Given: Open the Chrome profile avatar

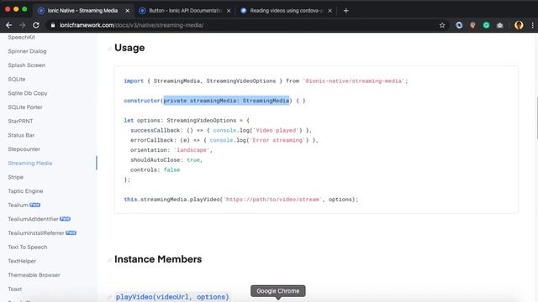Looking at the screenshot, I should point(519,25).
